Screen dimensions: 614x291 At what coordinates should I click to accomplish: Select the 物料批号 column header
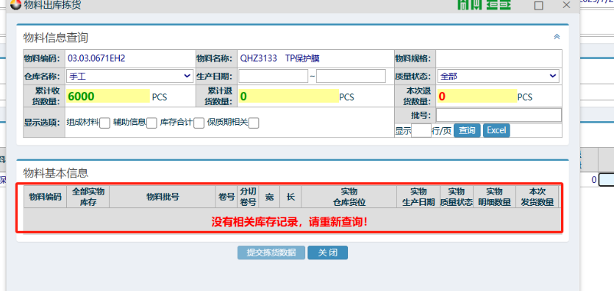[x=163, y=197]
